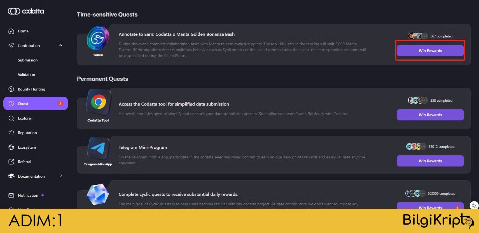Click the Quest clock icon
The width and height of the screenshot is (479, 233).
11,104
